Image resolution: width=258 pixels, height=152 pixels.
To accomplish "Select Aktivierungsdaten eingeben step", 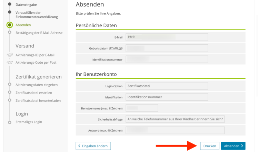I will coord(37,85).
